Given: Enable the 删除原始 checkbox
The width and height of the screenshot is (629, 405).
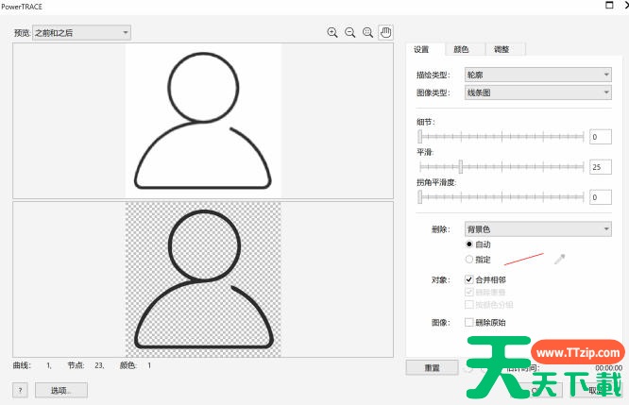Looking at the screenshot, I should pos(469,322).
